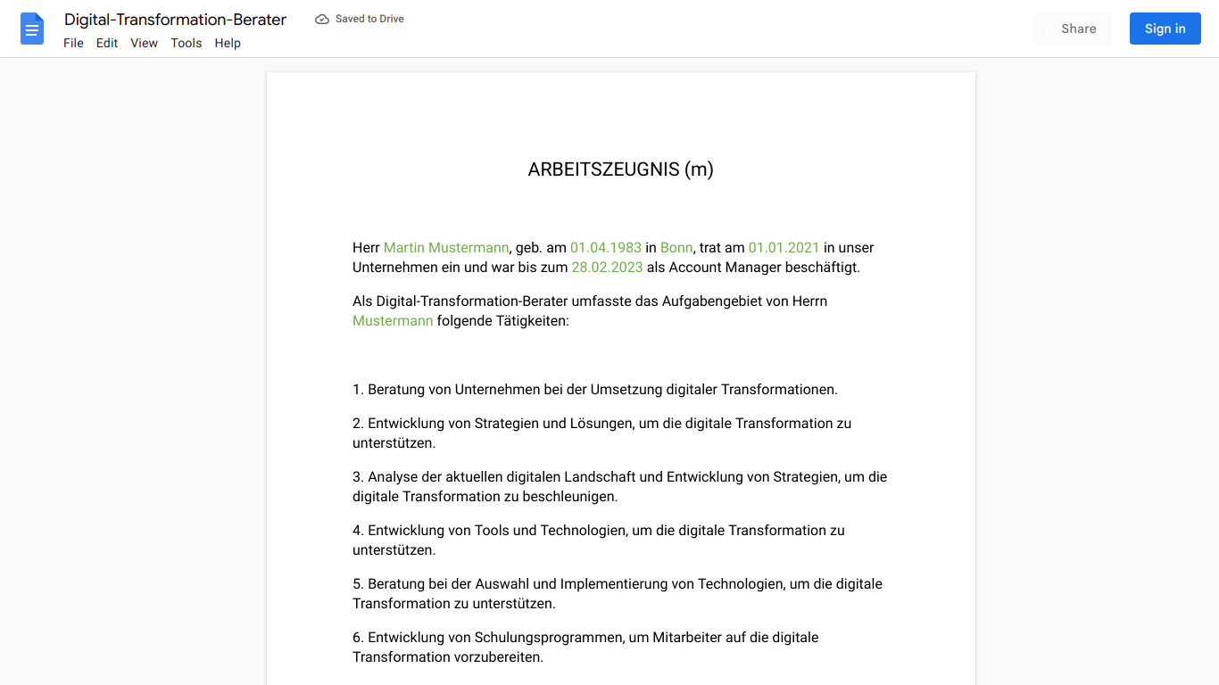The height and width of the screenshot is (685, 1219).
Task: Click list item 5 Beratung bei der Auswahl
Action: pos(618,594)
